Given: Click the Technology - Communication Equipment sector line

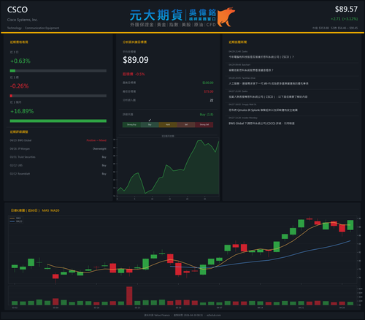Looking at the screenshot, I should [x=33, y=28].
